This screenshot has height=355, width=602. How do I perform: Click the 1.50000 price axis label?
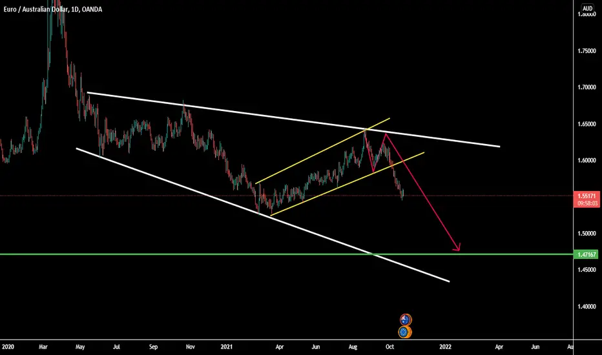[x=586, y=234]
